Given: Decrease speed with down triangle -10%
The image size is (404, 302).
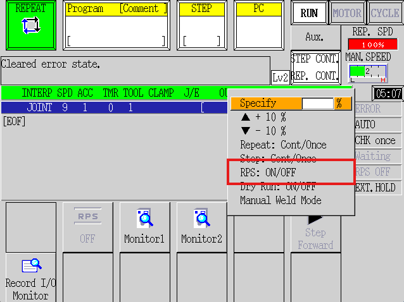Looking at the screenshot, I should [263, 131].
